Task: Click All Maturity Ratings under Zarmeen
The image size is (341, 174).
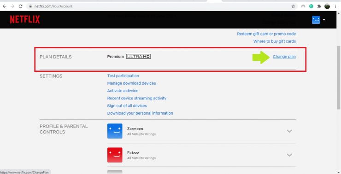Action: 141,134
